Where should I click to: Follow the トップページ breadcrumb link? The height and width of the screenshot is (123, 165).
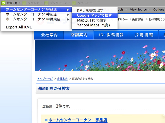pos(45,79)
